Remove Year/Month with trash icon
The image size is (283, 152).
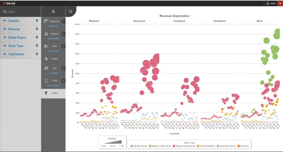[x=37, y=54]
